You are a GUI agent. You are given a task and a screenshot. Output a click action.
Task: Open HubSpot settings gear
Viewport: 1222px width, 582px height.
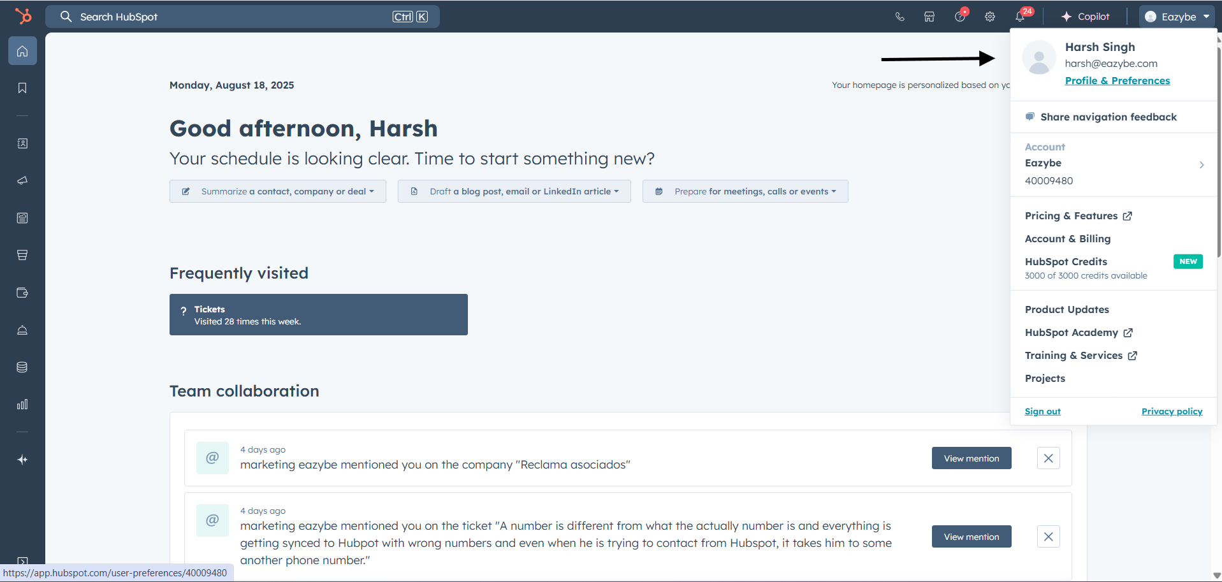tap(989, 17)
